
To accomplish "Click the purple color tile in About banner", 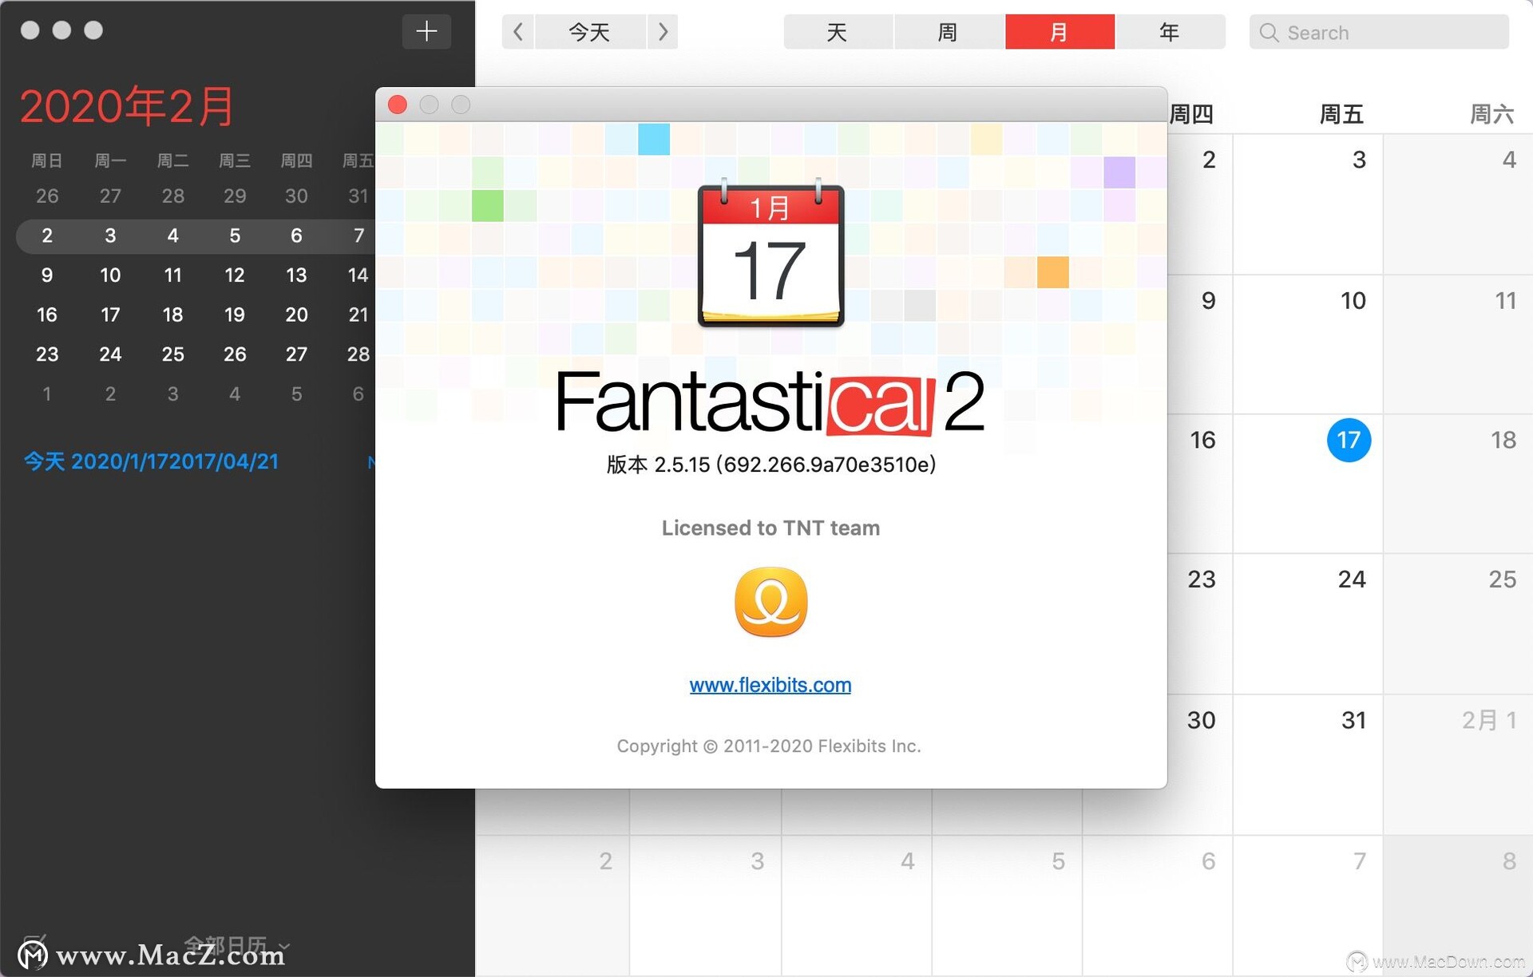I will click(1119, 172).
